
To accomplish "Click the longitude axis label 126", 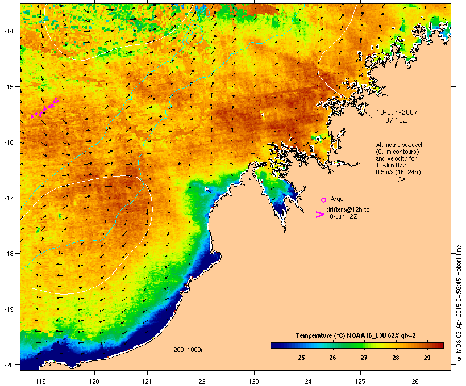I will pyautogui.click(x=414, y=381).
